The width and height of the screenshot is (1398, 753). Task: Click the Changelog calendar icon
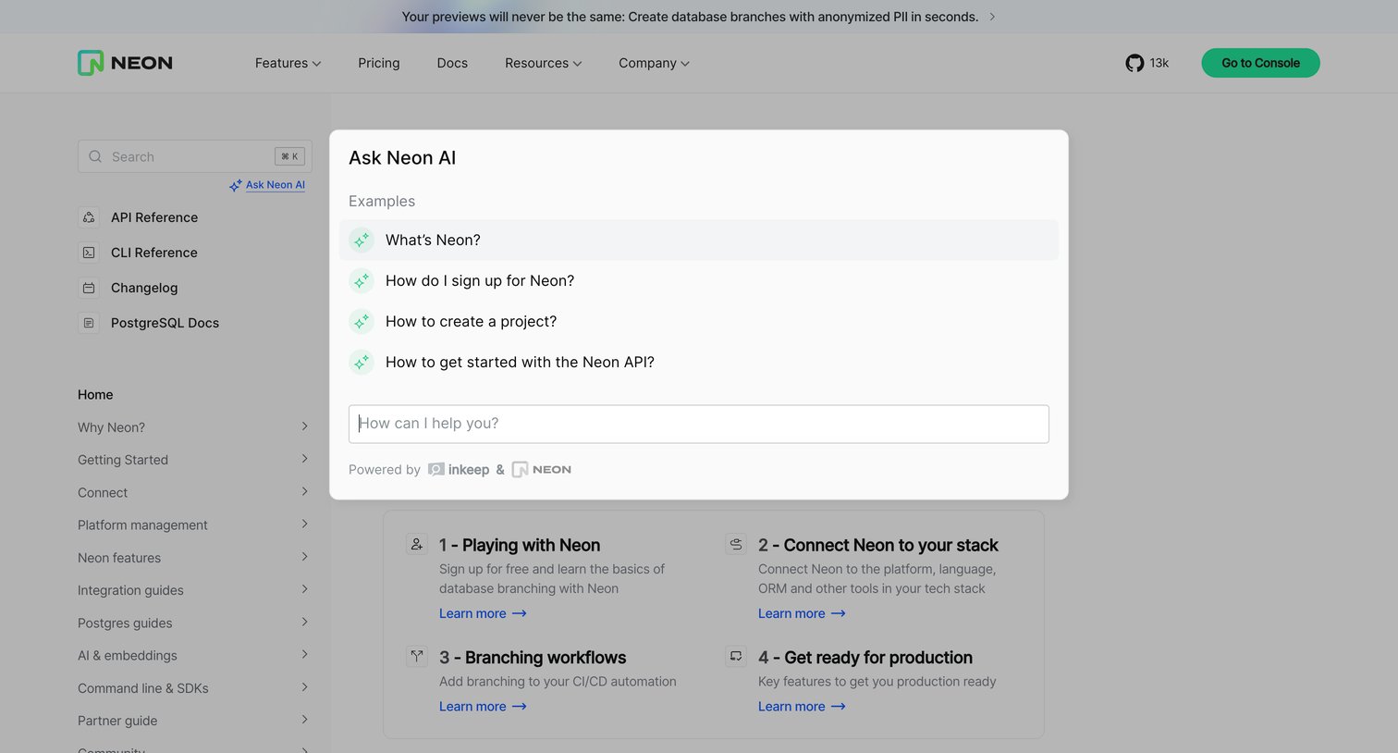tap(89, 288)
